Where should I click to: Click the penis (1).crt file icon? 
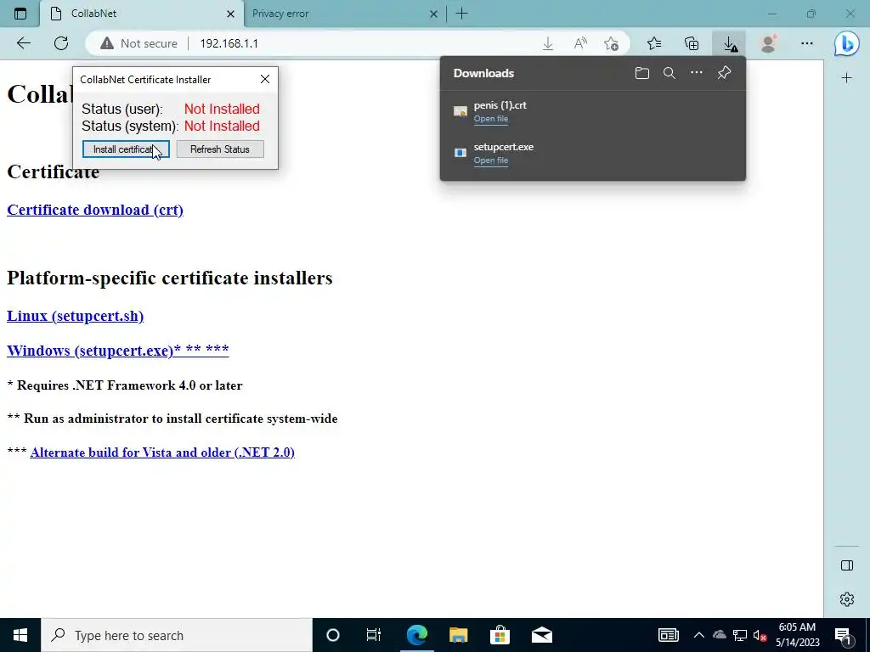460,111
